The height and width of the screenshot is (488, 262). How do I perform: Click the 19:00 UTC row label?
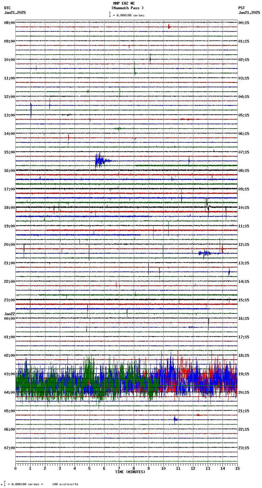click(x=10, y=226)
